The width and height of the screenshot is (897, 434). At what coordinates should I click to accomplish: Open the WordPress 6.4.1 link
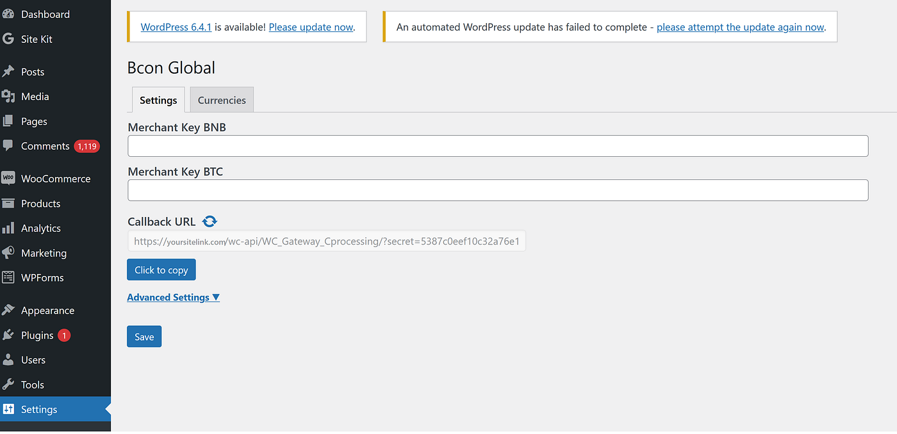click(176, 27)
